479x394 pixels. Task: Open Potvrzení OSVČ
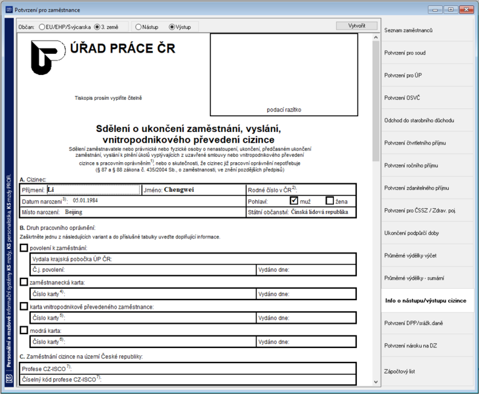click(x=427, y=98)
